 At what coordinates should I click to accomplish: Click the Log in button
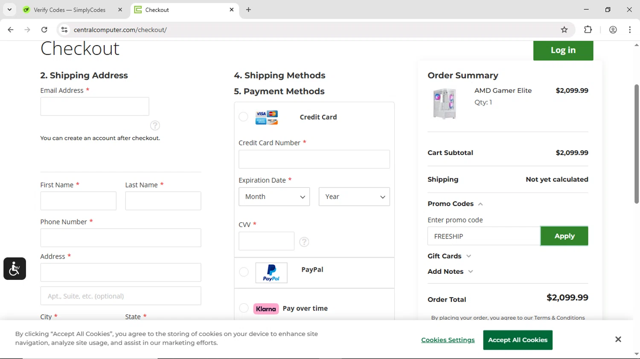563,50
